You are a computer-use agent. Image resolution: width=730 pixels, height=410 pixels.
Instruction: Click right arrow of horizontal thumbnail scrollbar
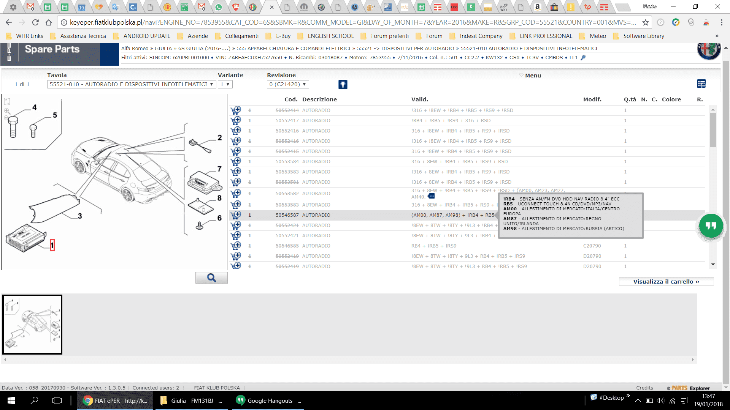pos(693,360)
